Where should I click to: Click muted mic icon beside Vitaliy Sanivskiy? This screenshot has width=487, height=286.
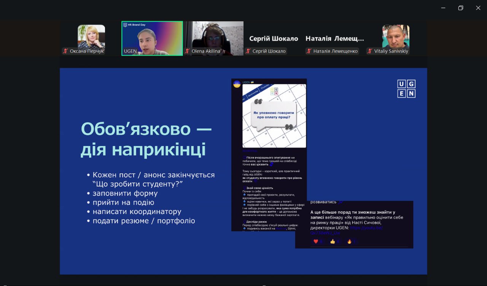370,51
